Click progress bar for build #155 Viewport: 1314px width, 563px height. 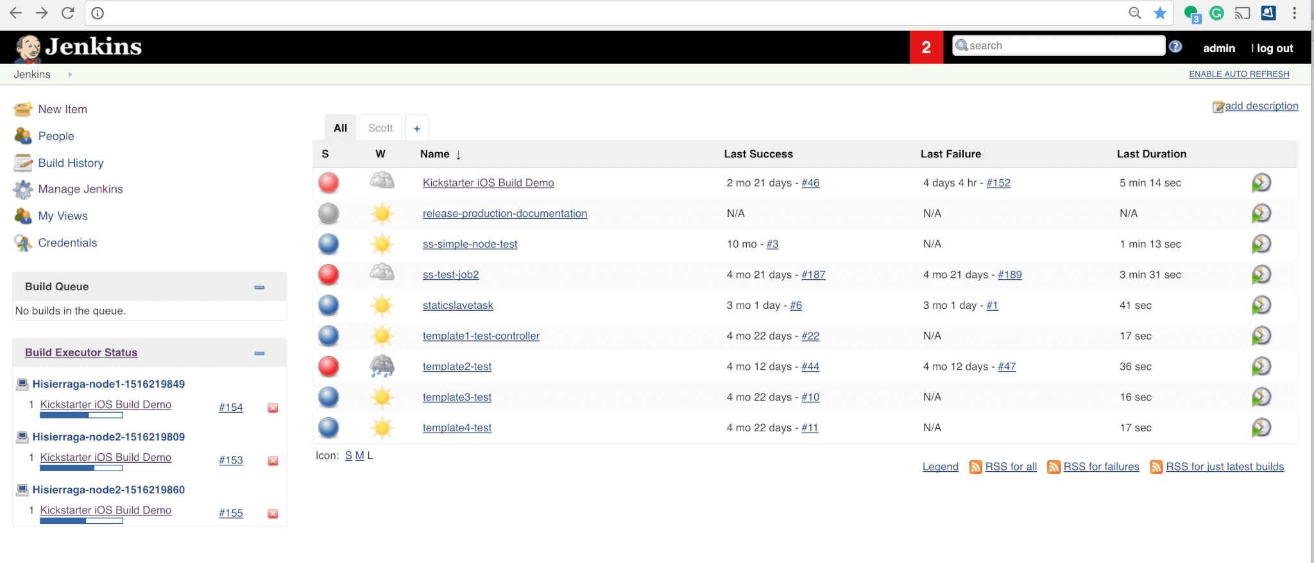click(81, 521)
